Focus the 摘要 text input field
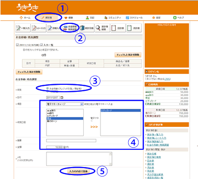The width and height of the screenshot is (198, 179). pos(71,141)
